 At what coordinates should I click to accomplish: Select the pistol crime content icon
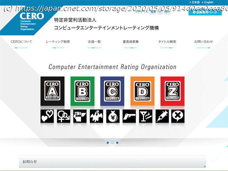click(129, 116)
